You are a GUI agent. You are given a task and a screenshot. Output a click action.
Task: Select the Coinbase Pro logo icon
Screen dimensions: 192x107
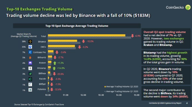tap(30, 52)
